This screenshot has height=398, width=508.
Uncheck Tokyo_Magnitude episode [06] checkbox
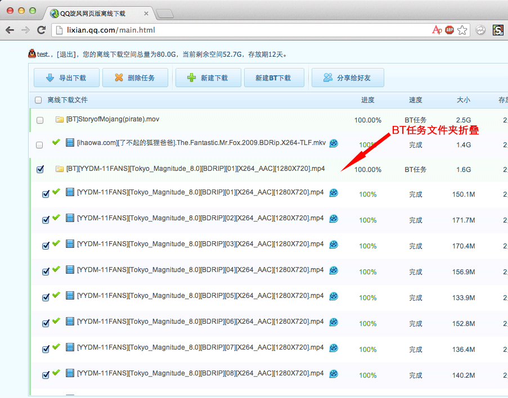[x=46, y=323]
